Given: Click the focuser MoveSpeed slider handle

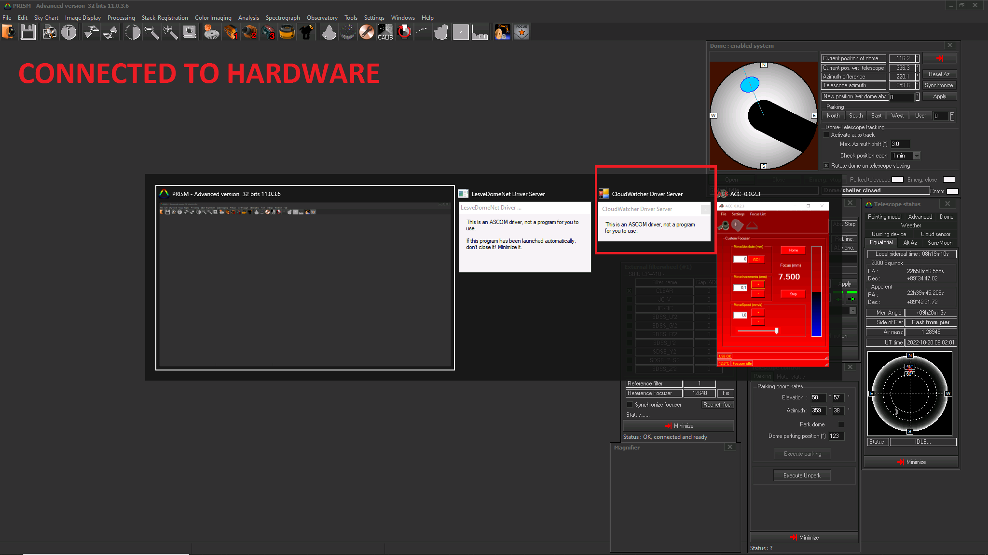Looking at the screenshot, I should [776, 330].
